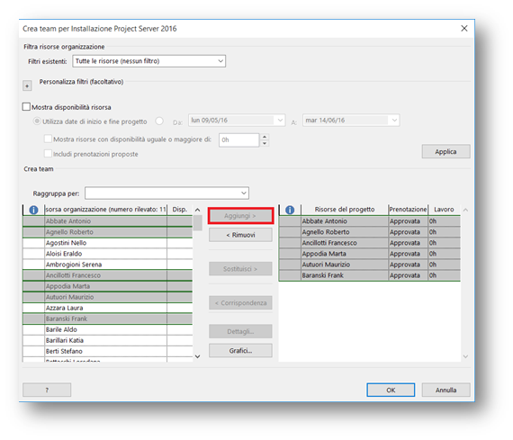Click Risorse del progetto column header
Image resolution: width=513 pixels, height=440 pixels.
(x=345, y=210)
